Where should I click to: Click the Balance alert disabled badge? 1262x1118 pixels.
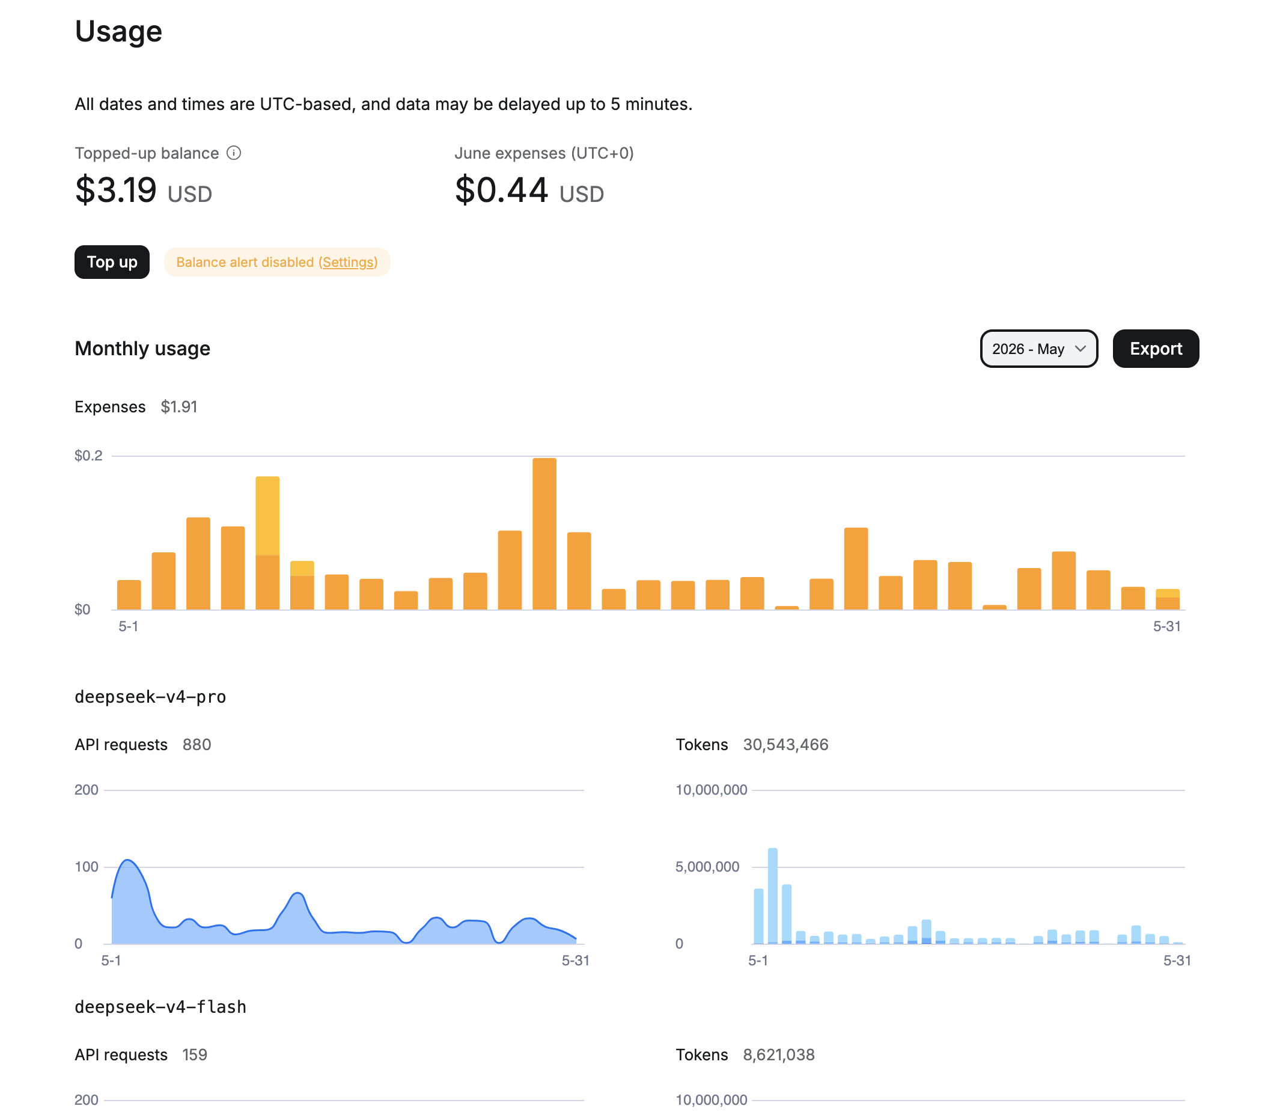coord(276,262)
